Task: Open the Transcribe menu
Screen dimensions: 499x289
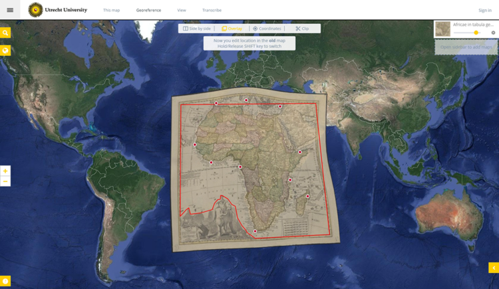Action: (x=212, y=10)
